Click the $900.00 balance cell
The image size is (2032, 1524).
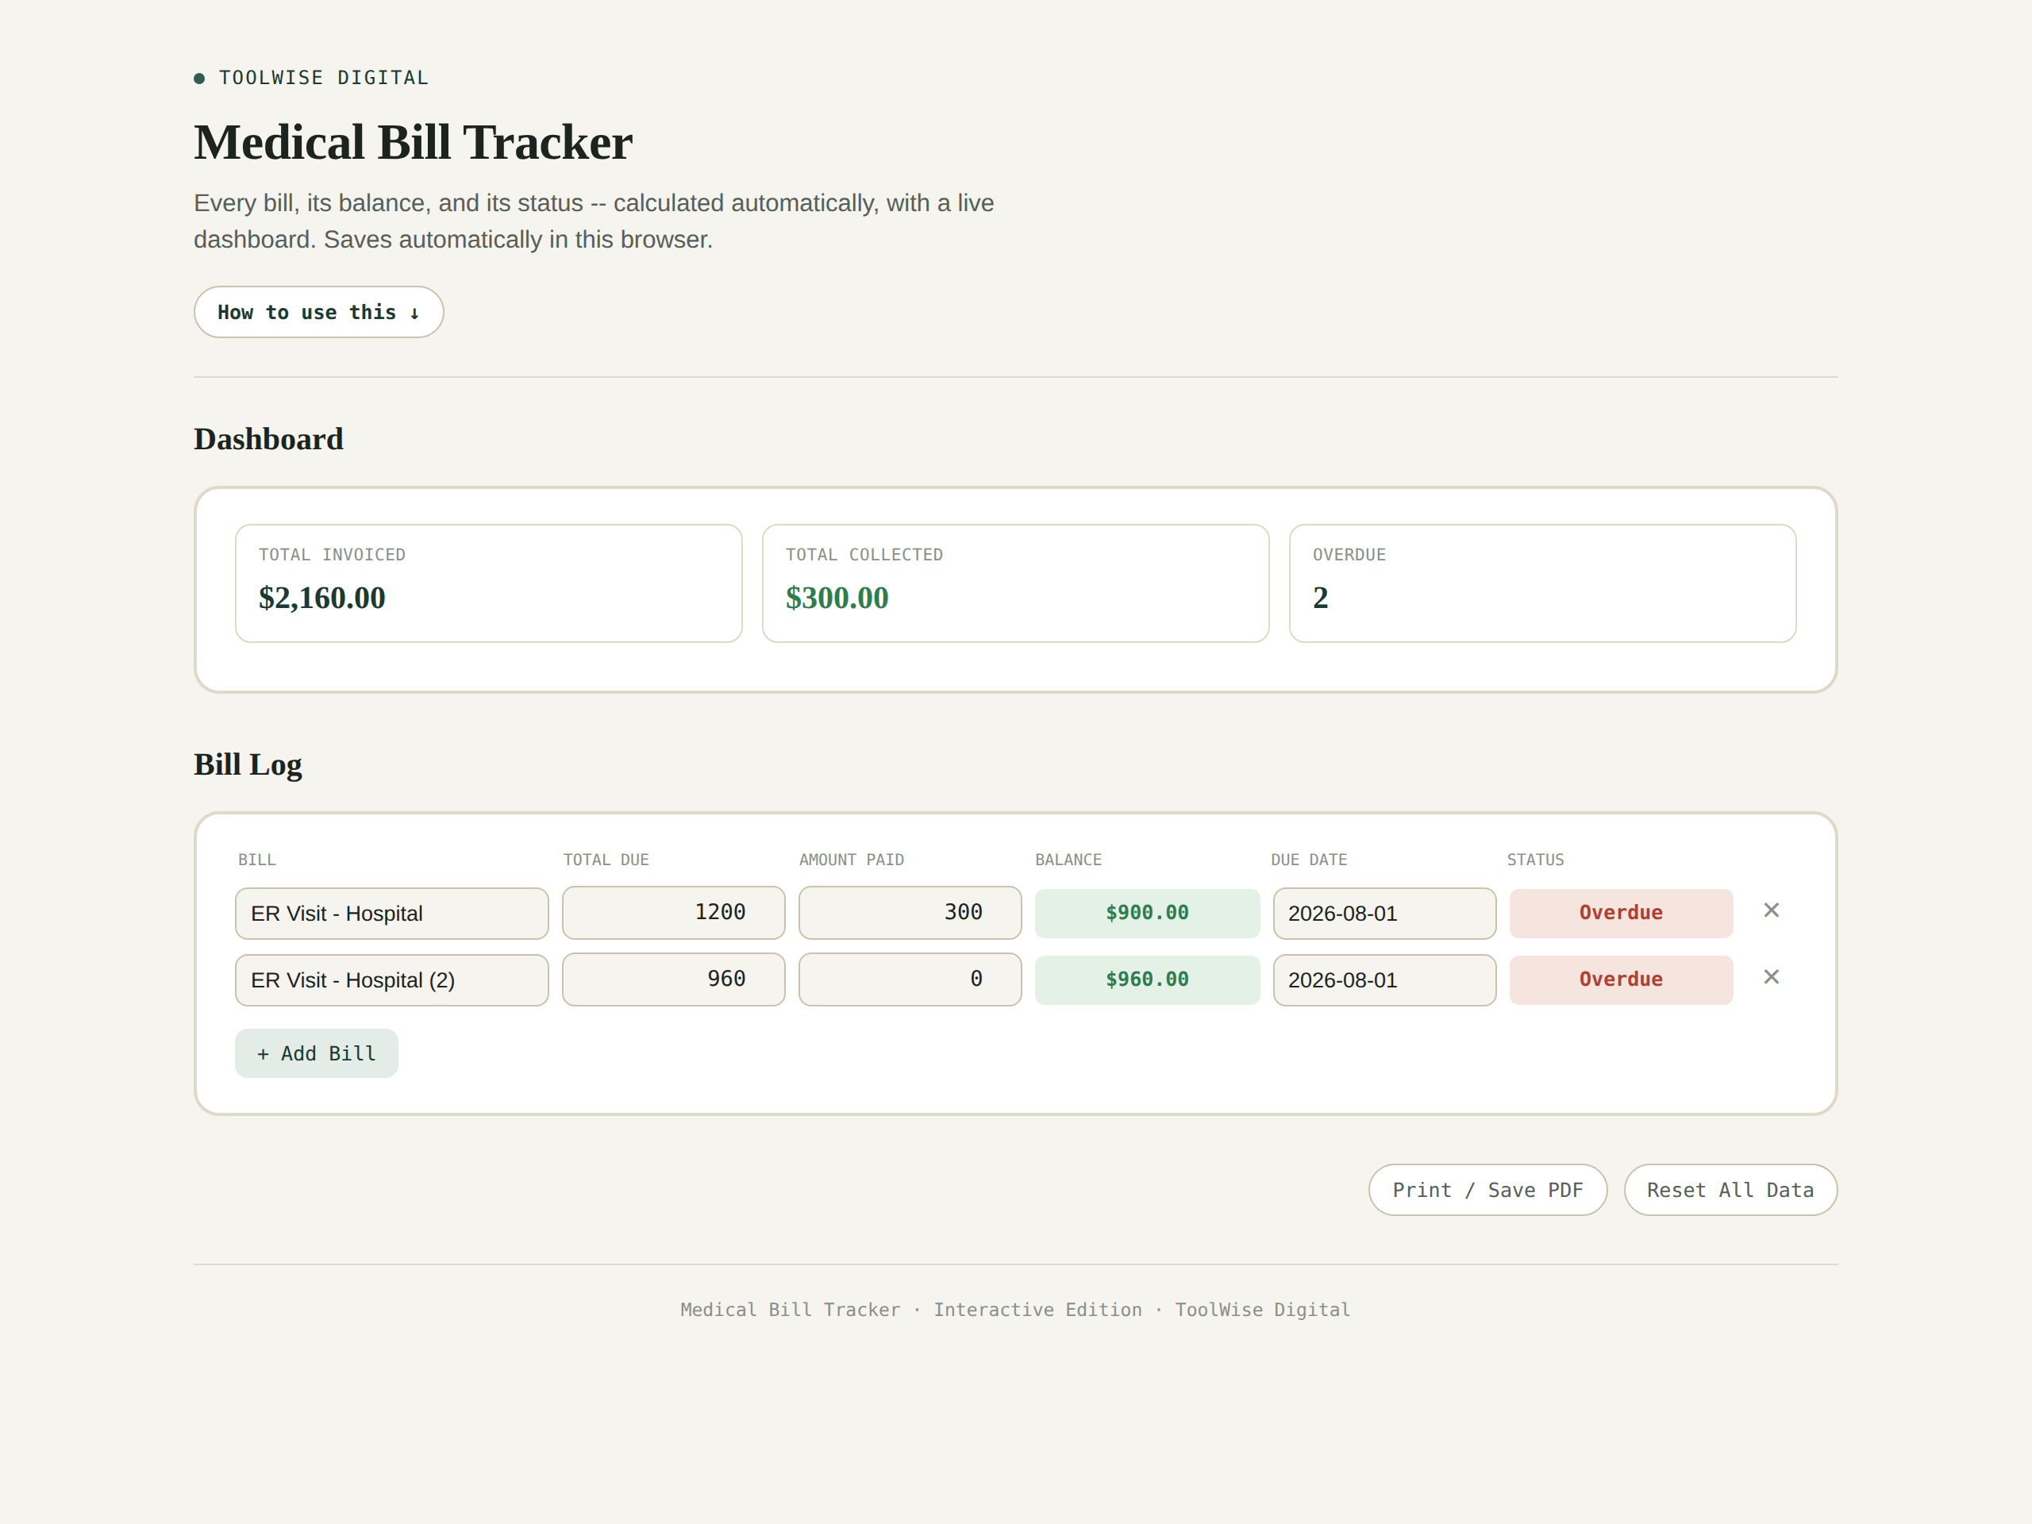[1147, 913]
